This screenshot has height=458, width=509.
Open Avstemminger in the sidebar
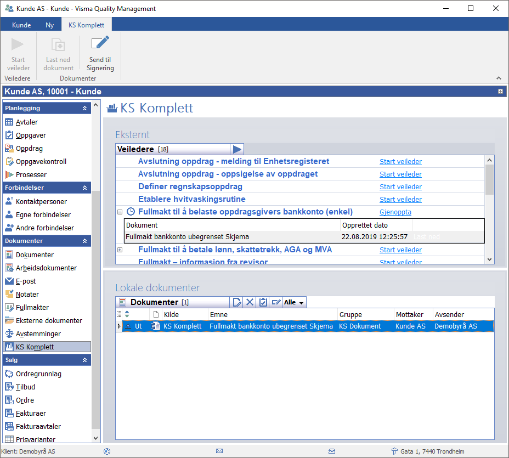[x=38, y=333]
